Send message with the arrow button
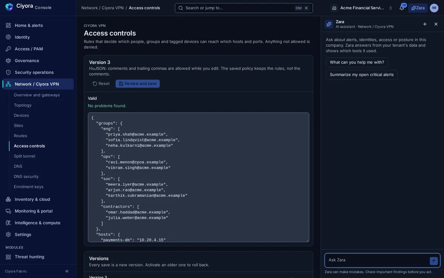Viewport: 444px width, 278px height. [x=434, y=261]
